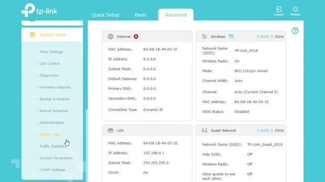
Task: Show Wireless 2.4GHz band details
Action: click(x=263, y=36)
